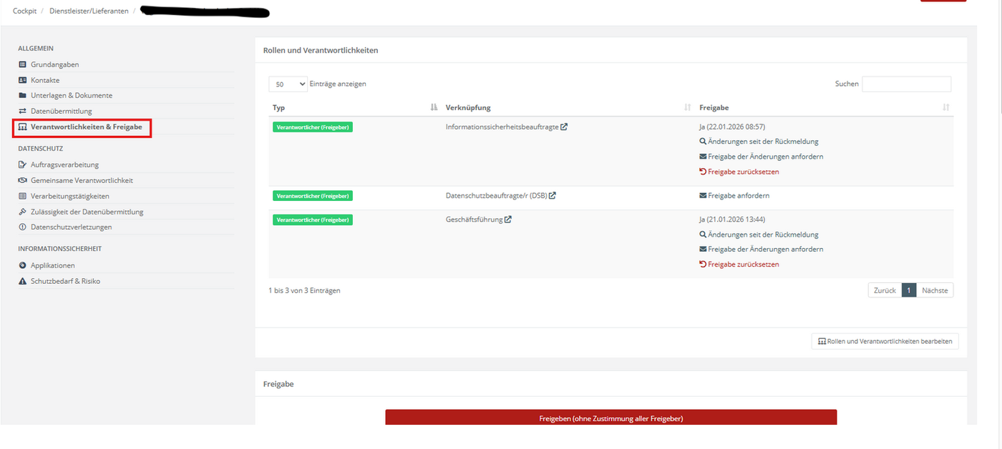Sort table by Typ column sort icon
Image resolution: width=1002 pixels, height=449 pixels.
(x=434, y=107)
